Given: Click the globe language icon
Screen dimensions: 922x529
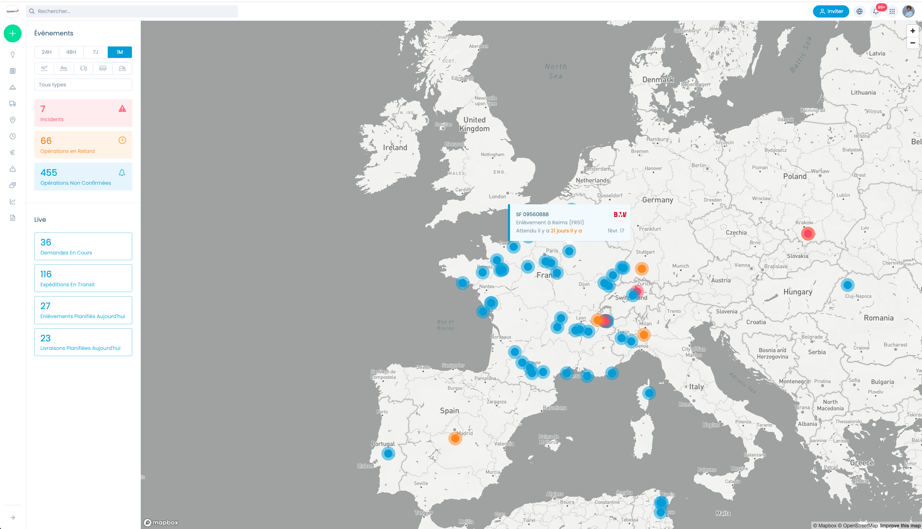Looking at the screenshot, I should coord(860,11).
